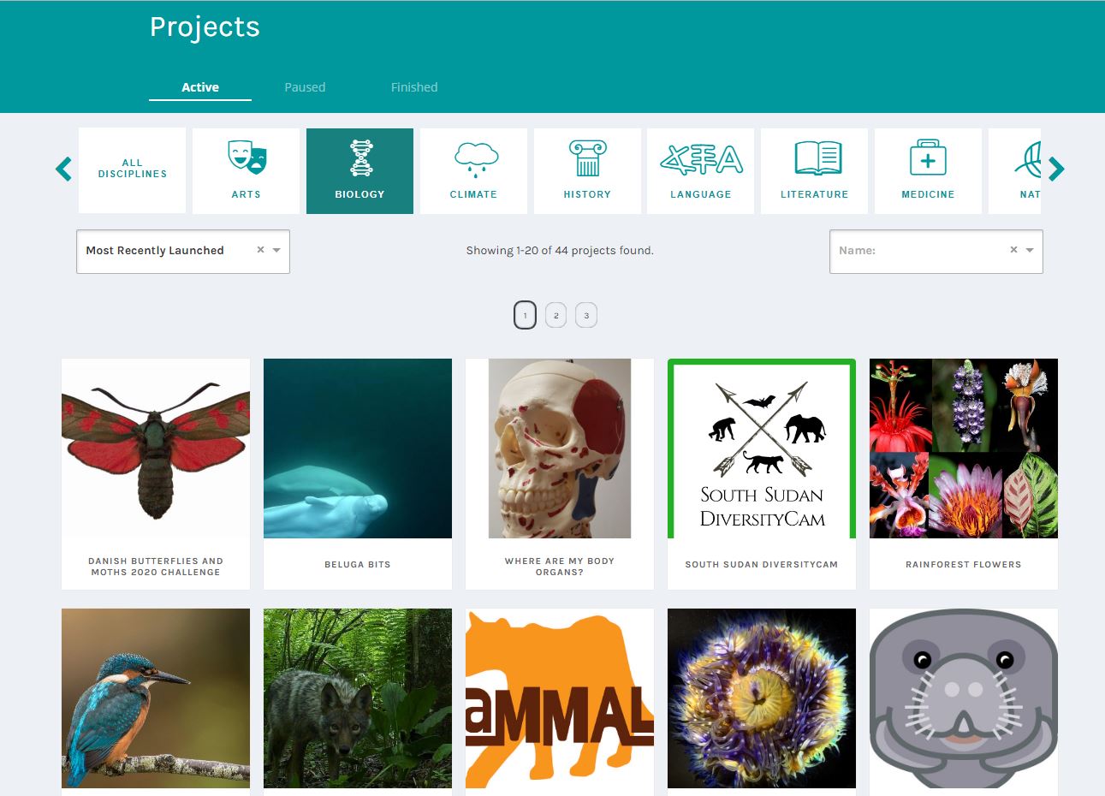Screen dimensions: 1105x796
Task: Pick the History column icon
Action: pos(587,158)
